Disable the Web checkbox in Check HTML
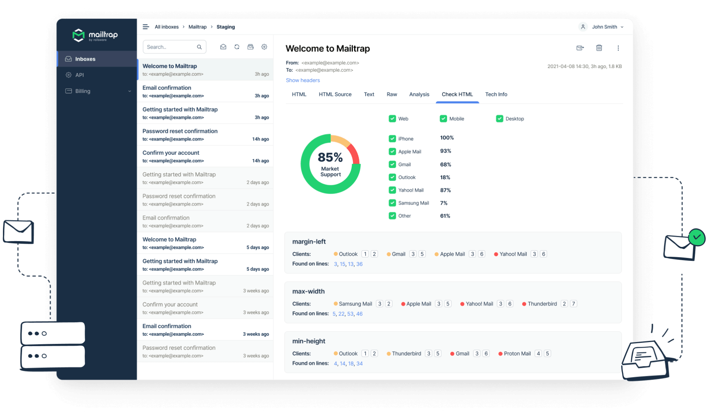Viewport: 707px width, 420px height. coord(393,118)
